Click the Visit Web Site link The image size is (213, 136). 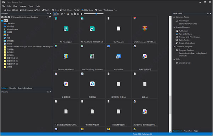(x=185, y=63)
